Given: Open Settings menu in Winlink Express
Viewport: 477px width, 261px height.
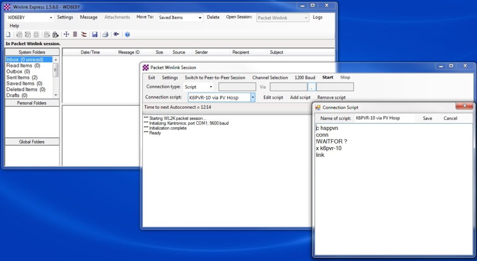Looking at the screenshot, I should 65,17.
